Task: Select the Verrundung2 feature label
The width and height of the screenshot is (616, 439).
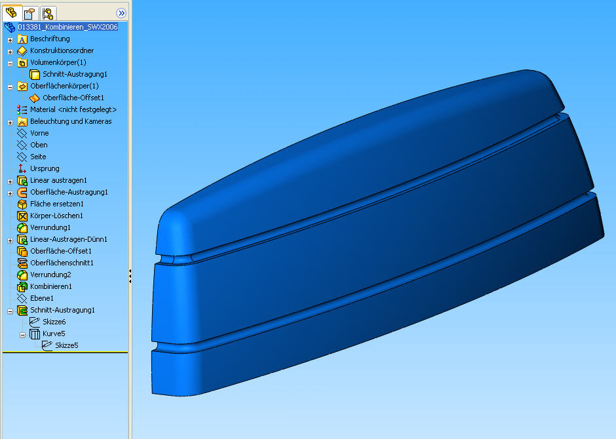Action: [50, 275]
